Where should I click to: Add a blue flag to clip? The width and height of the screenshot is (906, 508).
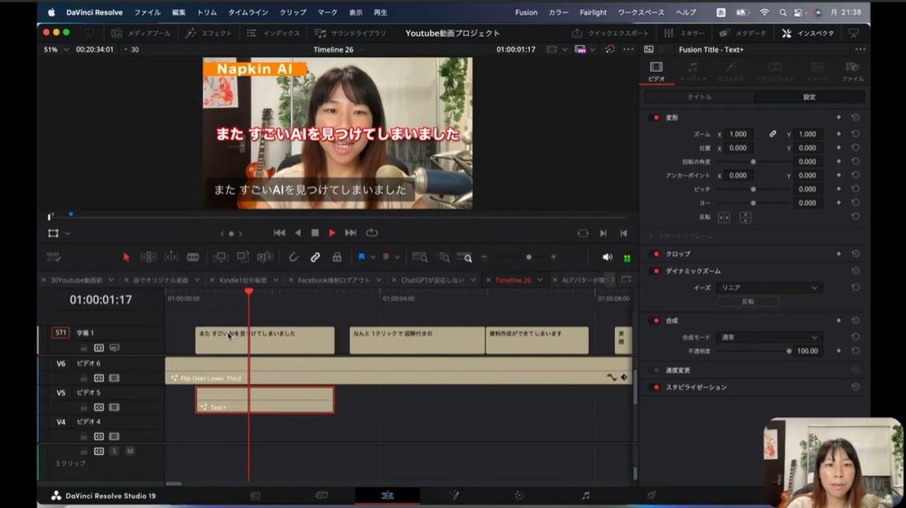tap(362, 257)
